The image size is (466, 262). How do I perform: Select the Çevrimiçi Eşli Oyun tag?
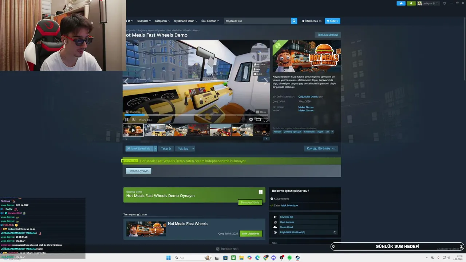click(x=293, y=132)
